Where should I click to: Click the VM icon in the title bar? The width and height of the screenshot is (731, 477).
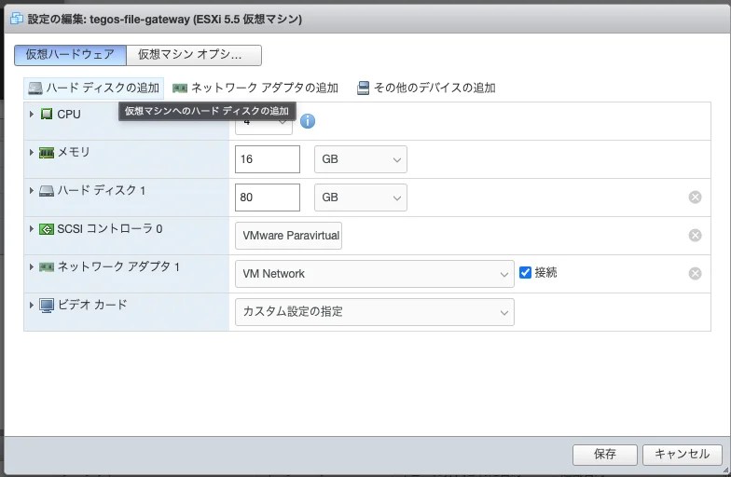17,19
